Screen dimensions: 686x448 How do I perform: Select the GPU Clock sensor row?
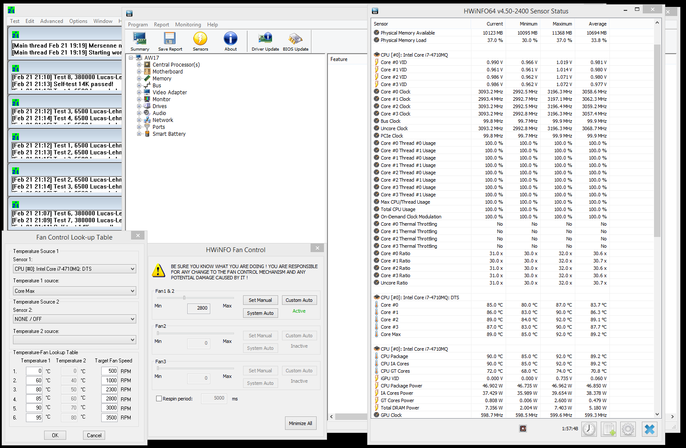[490, 415]
